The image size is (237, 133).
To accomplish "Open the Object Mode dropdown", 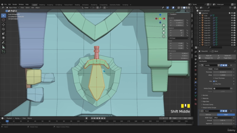I will [13, 7].
